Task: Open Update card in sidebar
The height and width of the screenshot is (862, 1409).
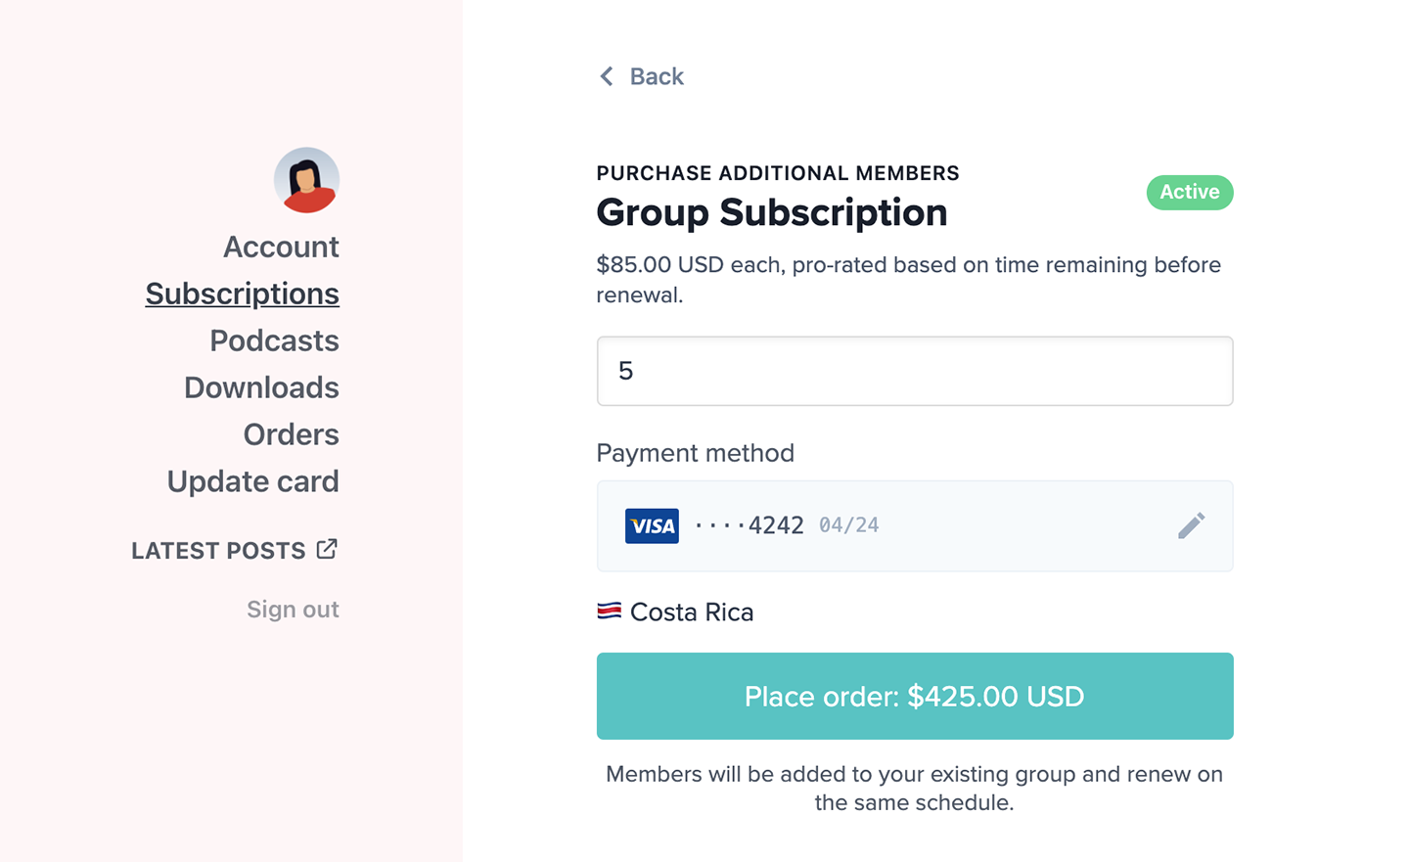Action: pos(252,481)
